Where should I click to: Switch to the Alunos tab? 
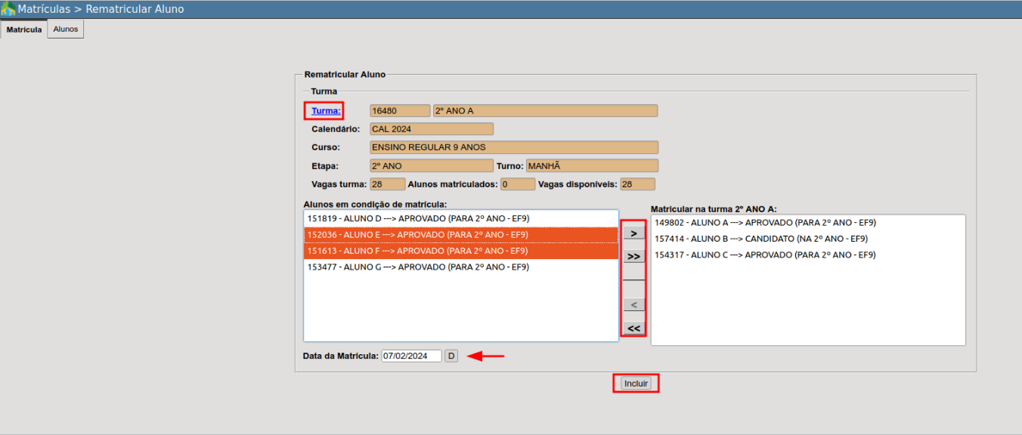point(66,29)
